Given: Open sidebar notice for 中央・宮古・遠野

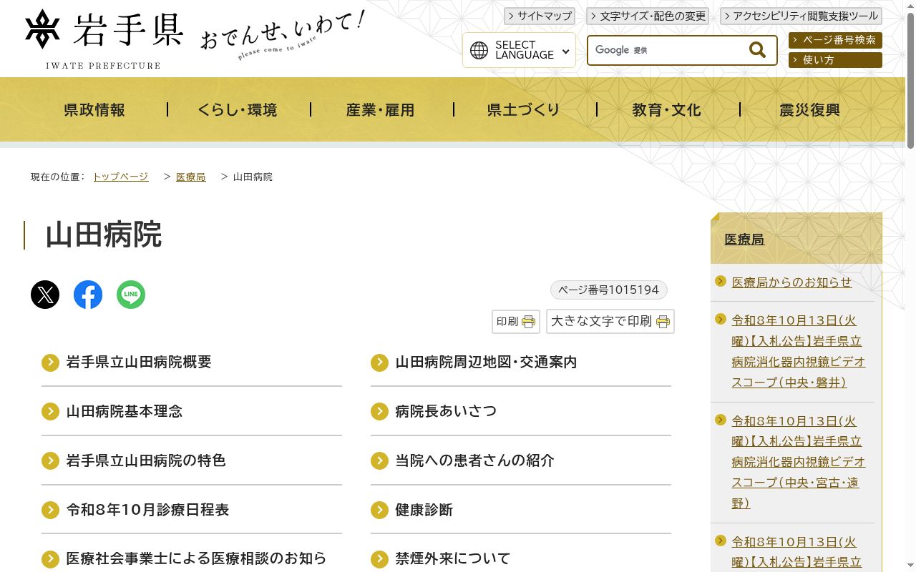Looking at the screenshot, I should click(799, 462).
